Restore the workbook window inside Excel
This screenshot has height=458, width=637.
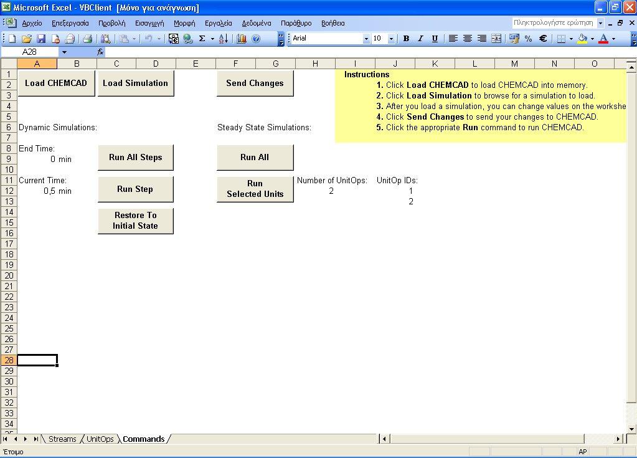tap(620, 23)
